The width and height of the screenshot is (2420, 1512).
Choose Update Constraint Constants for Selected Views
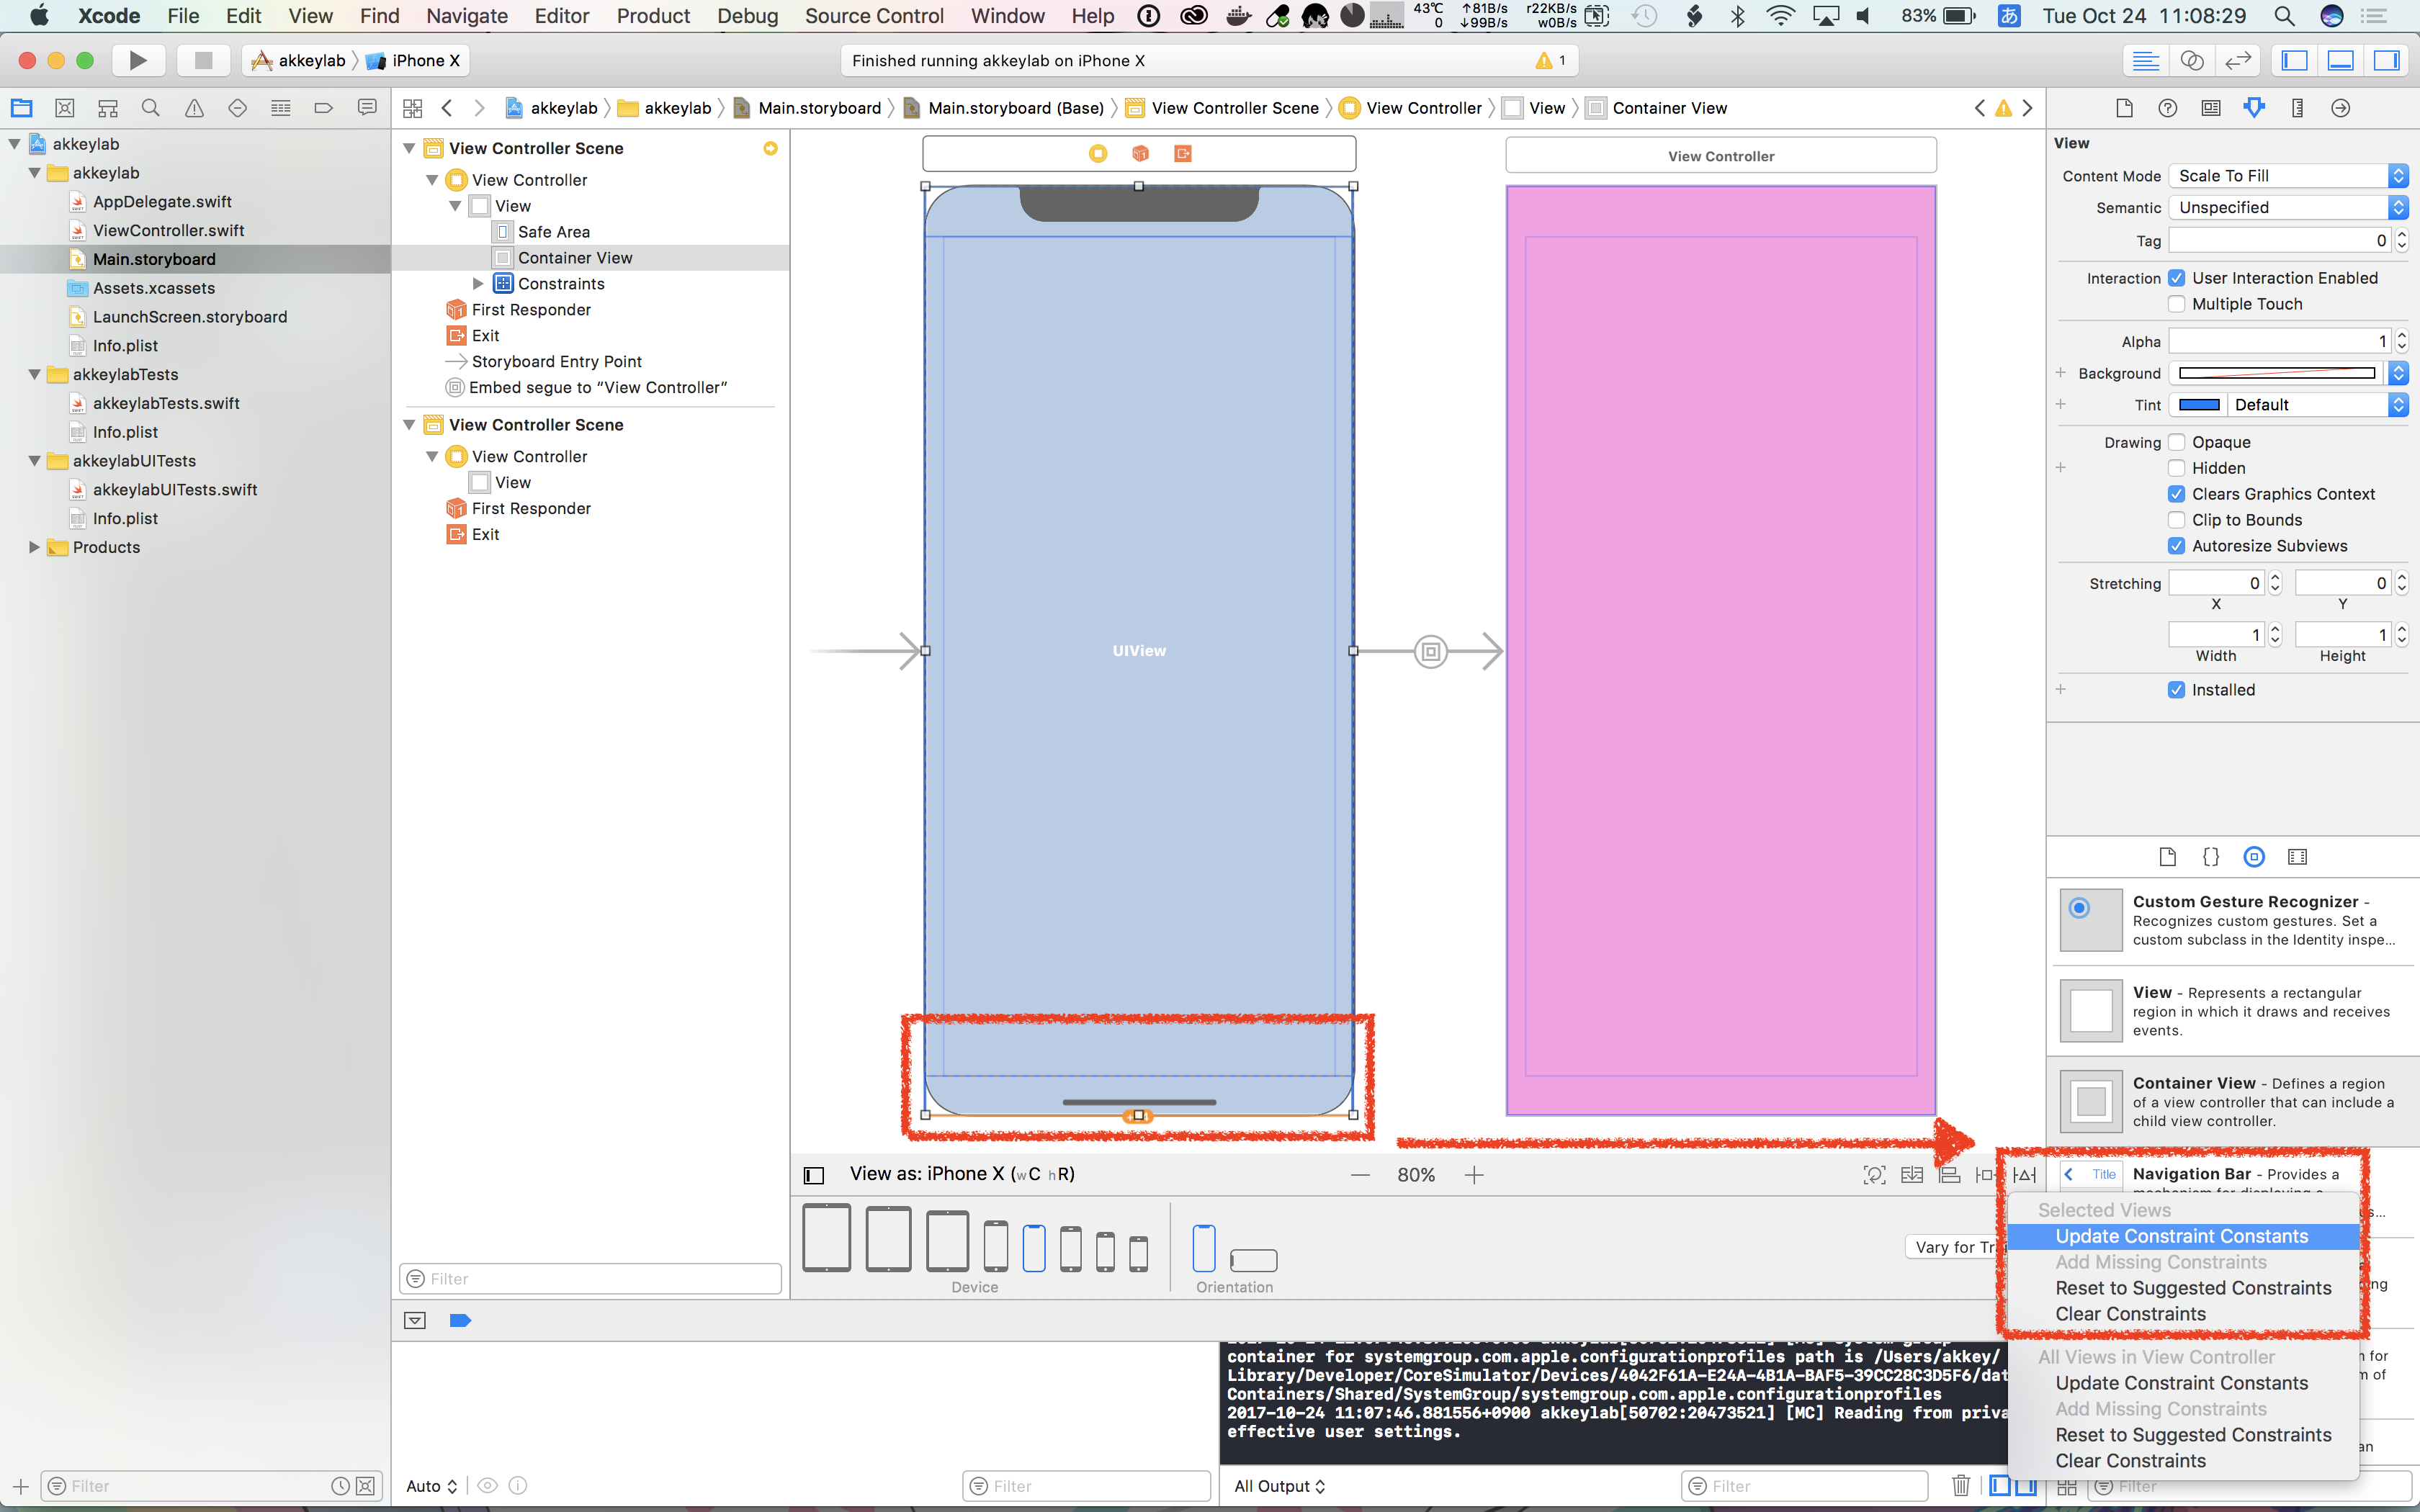pyautogui.click(x=2182, y=1236)
